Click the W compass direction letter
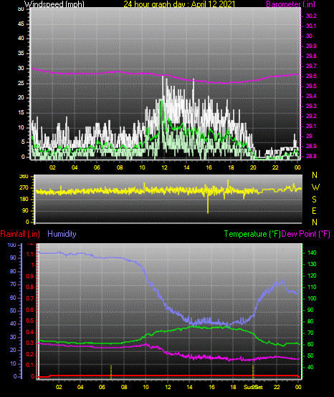 (315, 187)
